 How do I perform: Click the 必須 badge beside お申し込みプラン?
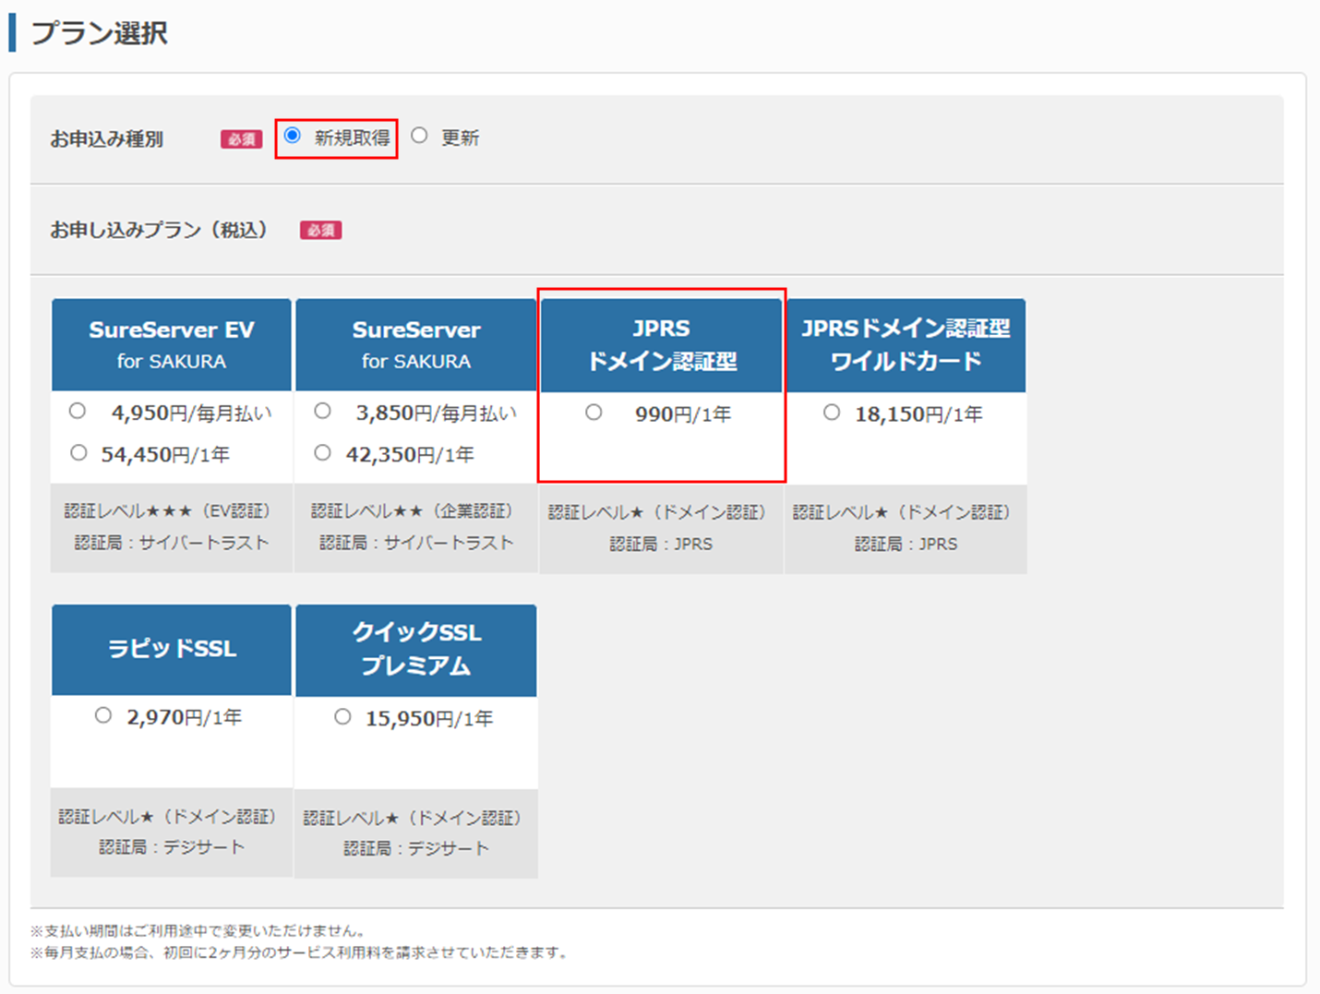coord(320,229)
